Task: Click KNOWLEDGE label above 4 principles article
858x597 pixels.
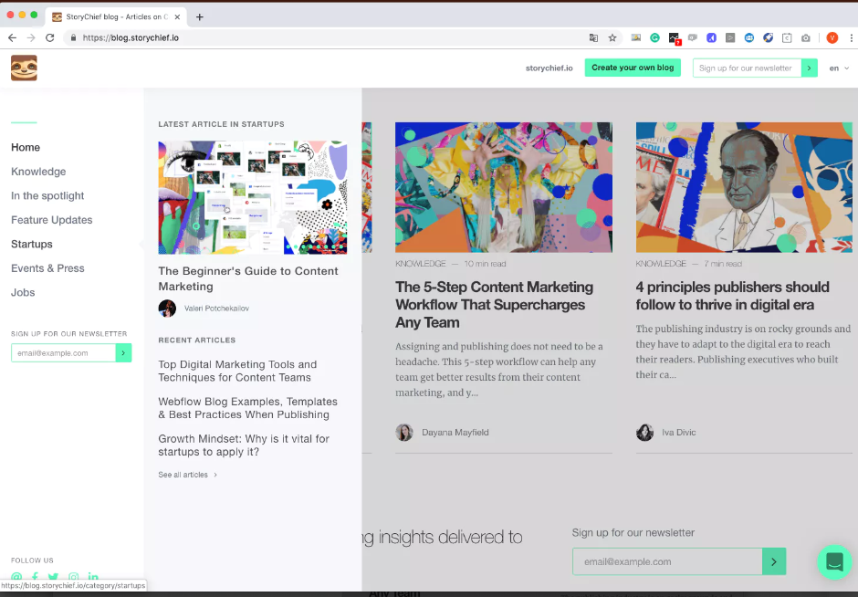Action: click(x=661, y=264)
